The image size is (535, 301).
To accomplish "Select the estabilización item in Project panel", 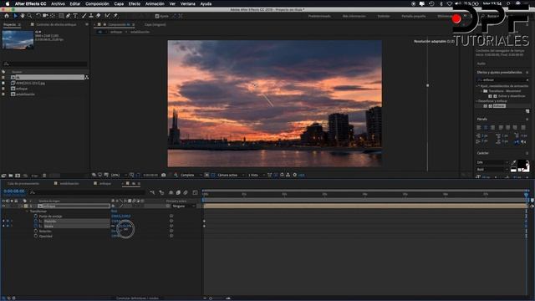I will coord(25,94).
